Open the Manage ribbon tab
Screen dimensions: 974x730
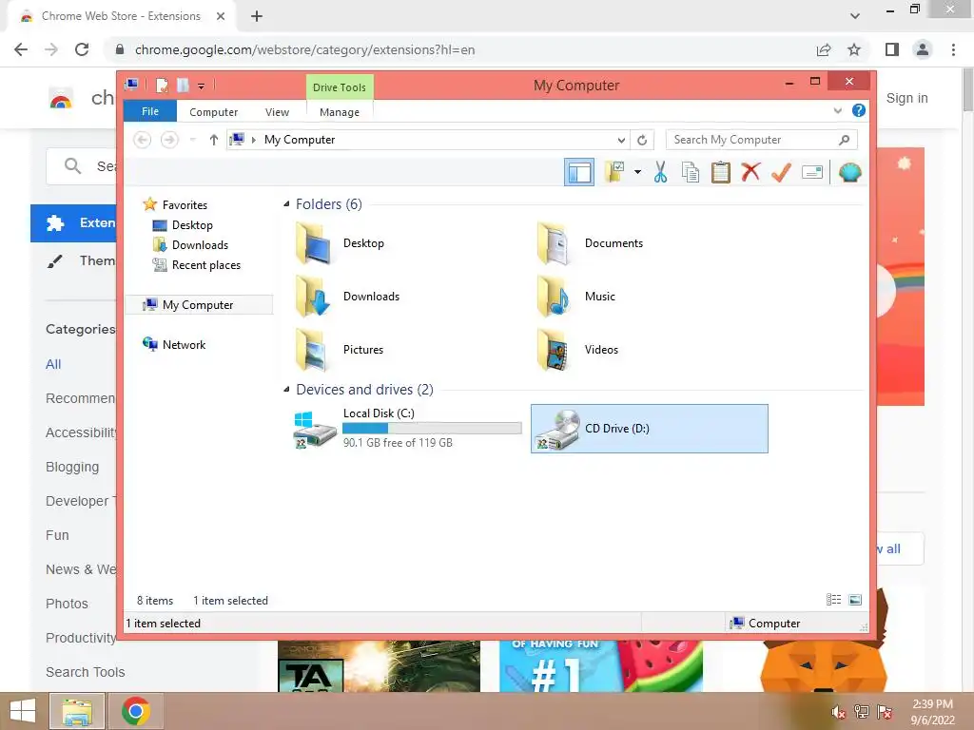click(340, 112)
